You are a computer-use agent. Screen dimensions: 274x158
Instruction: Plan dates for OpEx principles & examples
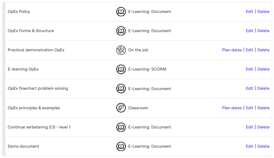232,108
